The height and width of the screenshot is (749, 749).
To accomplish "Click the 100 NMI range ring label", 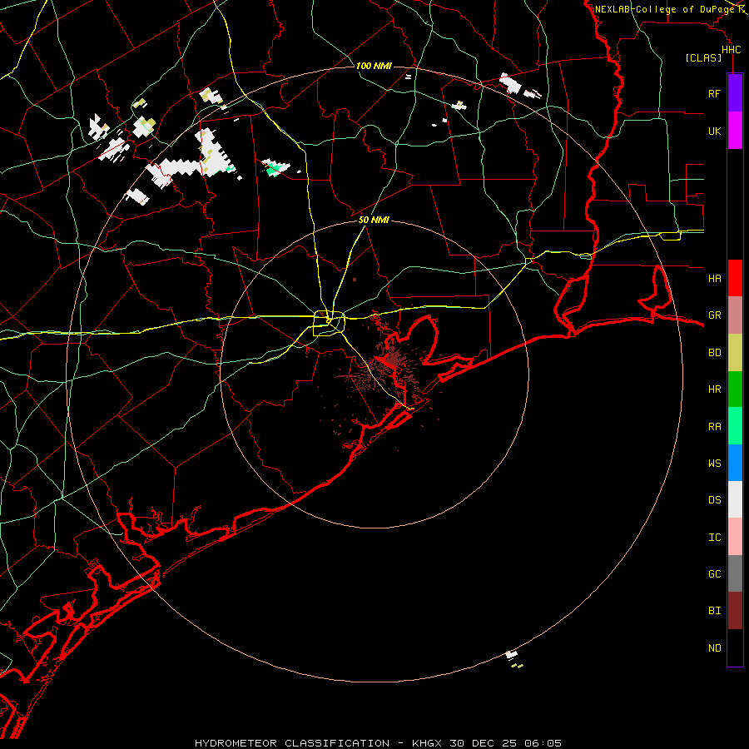I will 374,66.
